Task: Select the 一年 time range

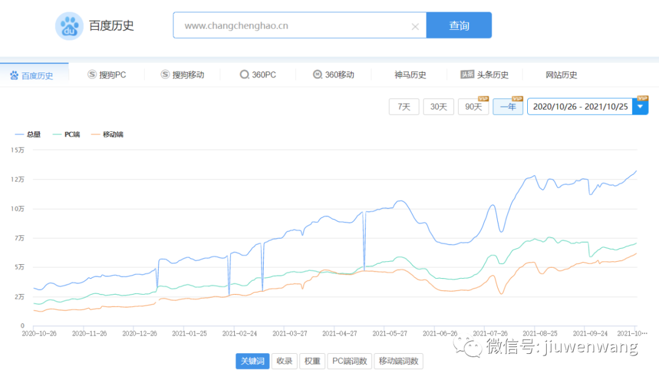Action: (508, 107)
